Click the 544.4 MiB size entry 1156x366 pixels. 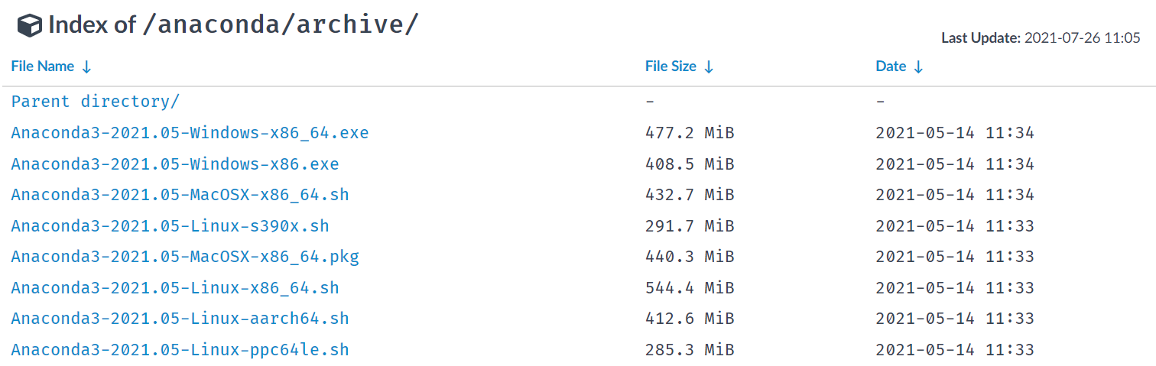[690, 288]
